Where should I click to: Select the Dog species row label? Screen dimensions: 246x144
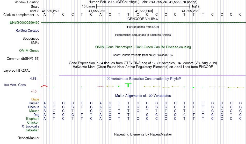(36, 115)
